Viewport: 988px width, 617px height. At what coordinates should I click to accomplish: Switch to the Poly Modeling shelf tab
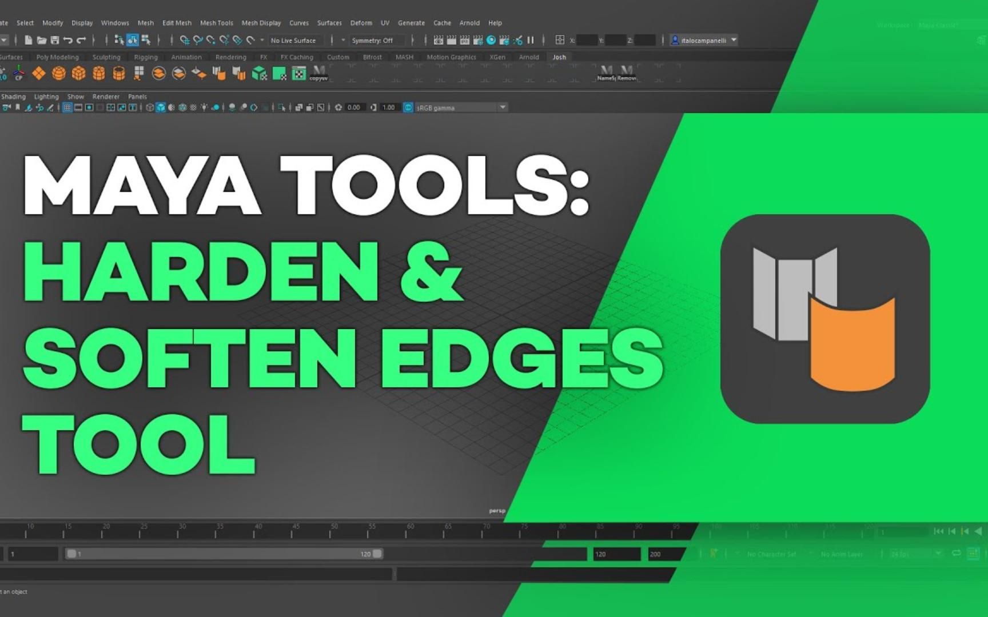pyautogui.click(x=57, y=57)
